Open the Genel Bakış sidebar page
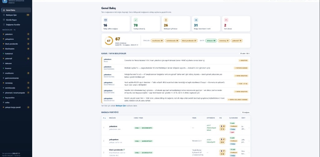This screenshot has height=157, width=320. tap(16, 10)
